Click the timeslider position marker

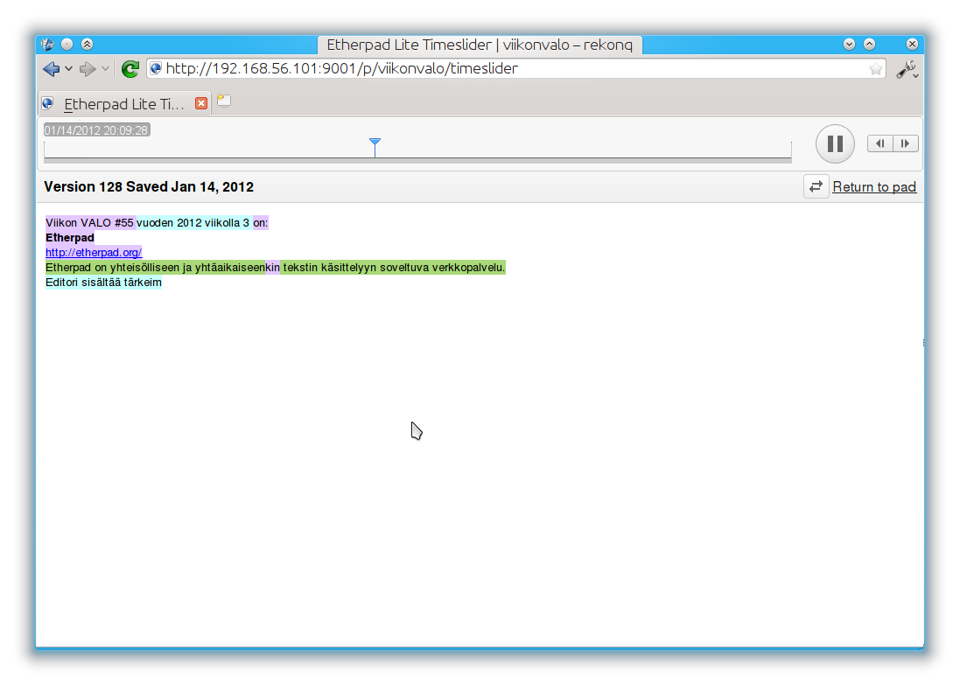pos(375,147)
